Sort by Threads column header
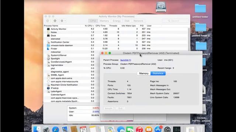This screenshot has height=132, width=236. [113, 26]
